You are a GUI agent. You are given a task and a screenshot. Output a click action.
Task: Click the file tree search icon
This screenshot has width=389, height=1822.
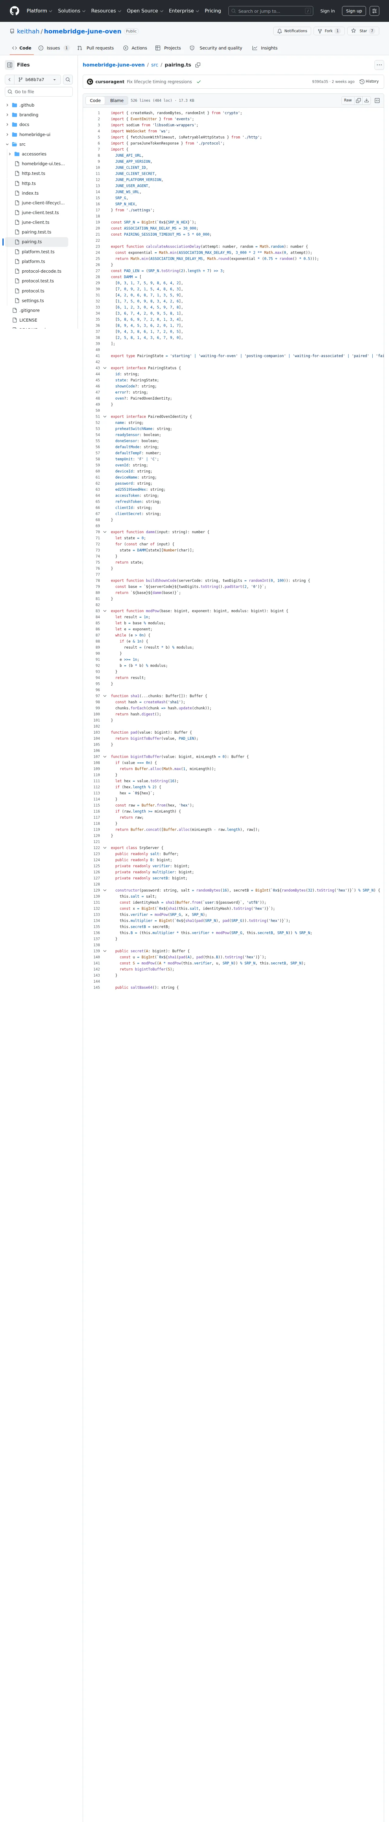tap(68, 80)
